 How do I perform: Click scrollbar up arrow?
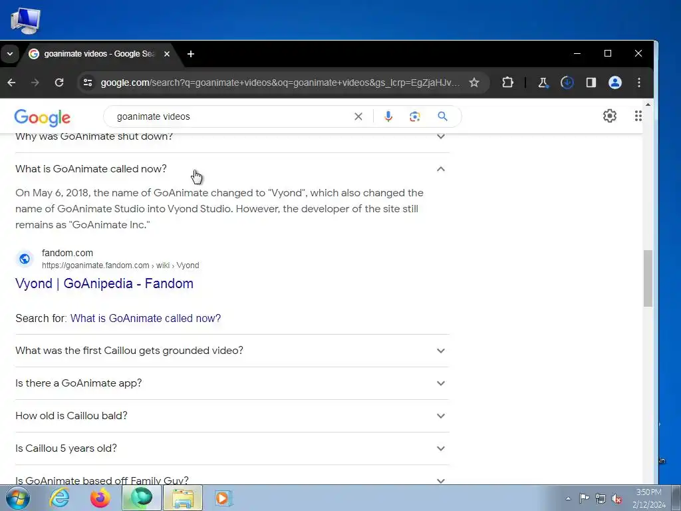648,104
